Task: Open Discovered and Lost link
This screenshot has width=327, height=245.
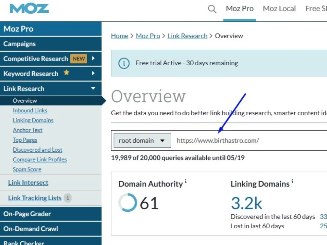Action: click(x=38, y=150)
